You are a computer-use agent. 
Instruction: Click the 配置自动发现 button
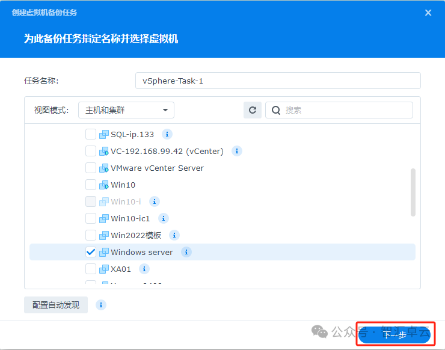coord(56,305)
